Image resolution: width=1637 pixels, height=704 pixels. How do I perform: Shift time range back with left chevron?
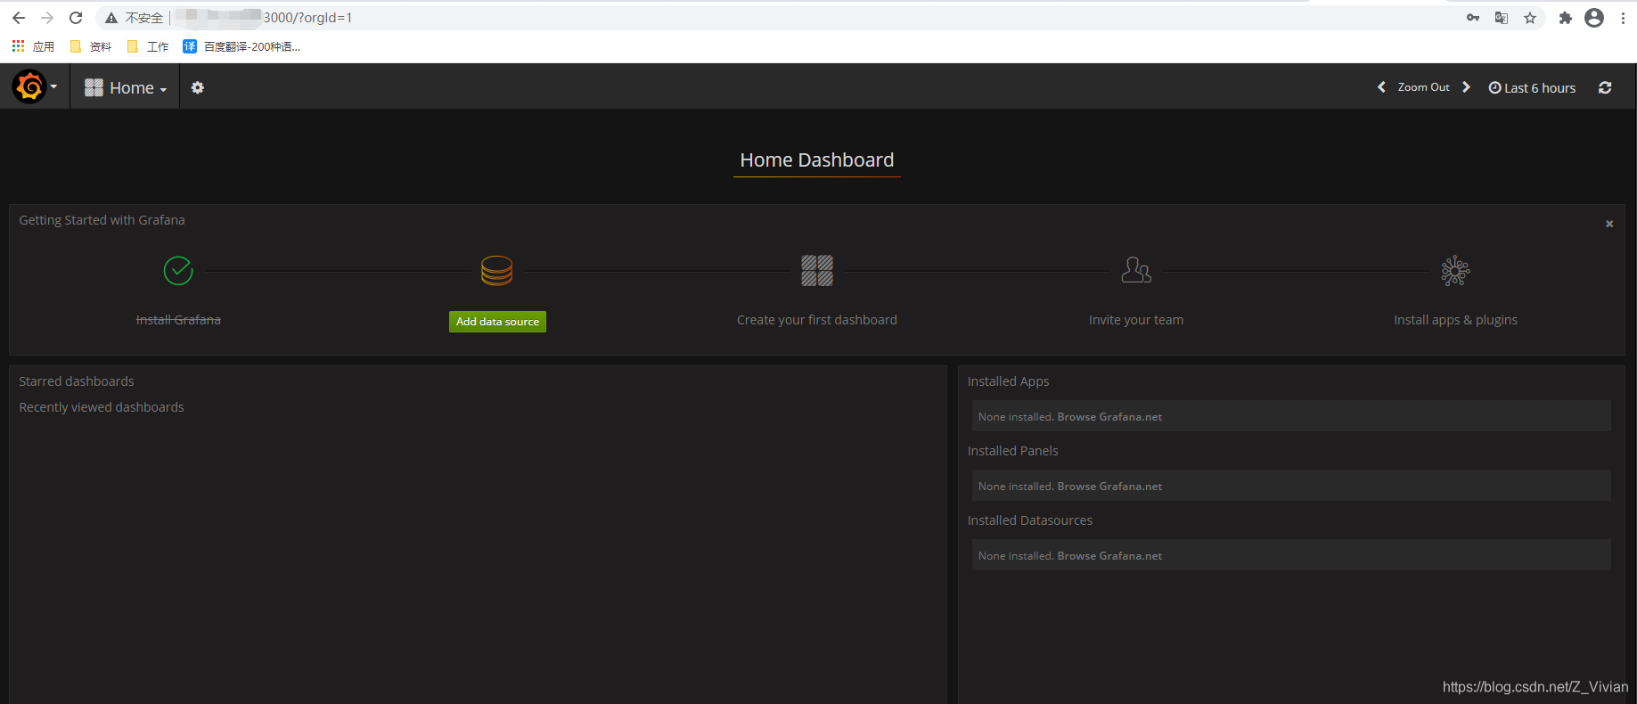(x=1381, y=87)
